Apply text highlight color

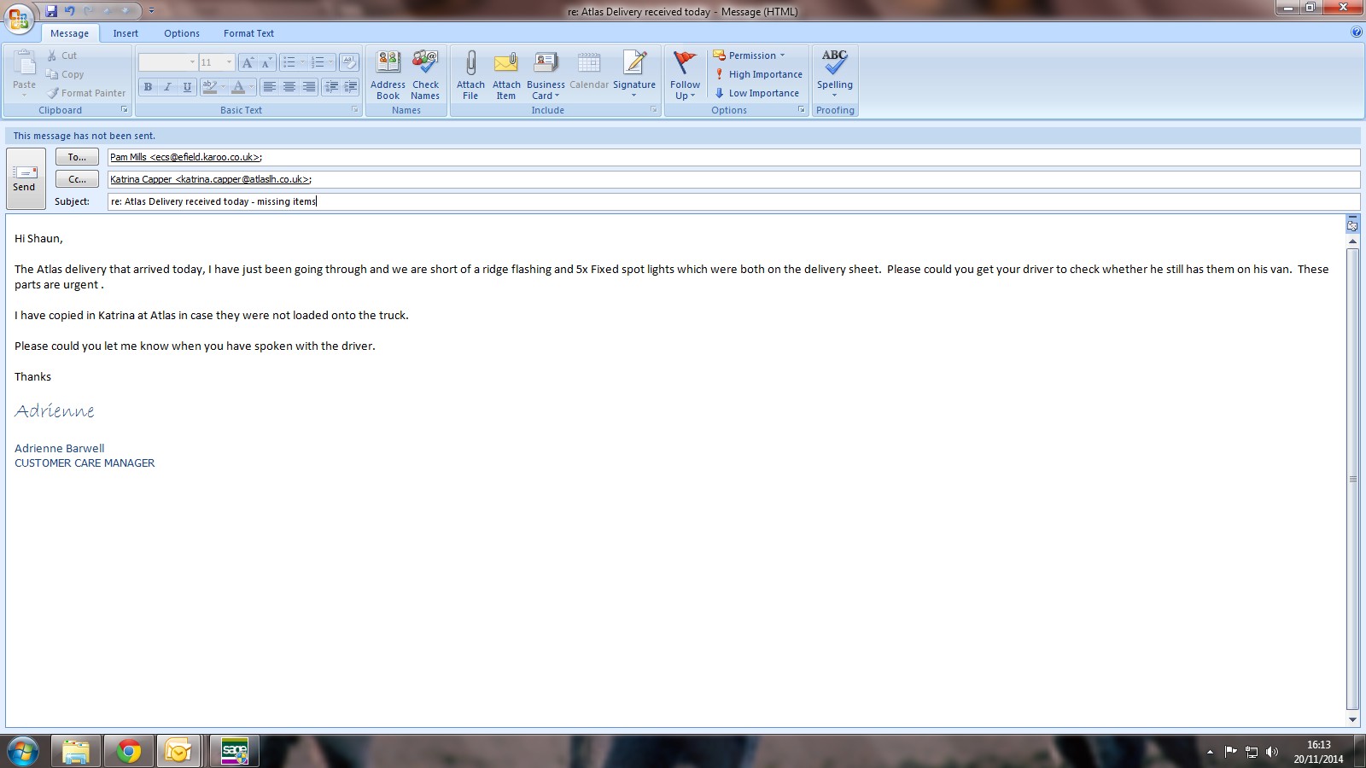(x=209, y=86)
